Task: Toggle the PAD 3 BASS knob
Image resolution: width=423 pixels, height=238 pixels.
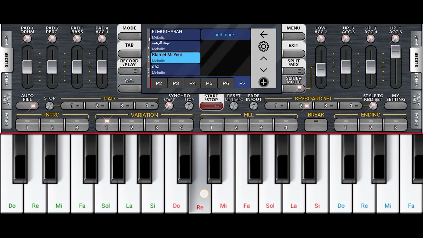Action: [x=77, y=39]
